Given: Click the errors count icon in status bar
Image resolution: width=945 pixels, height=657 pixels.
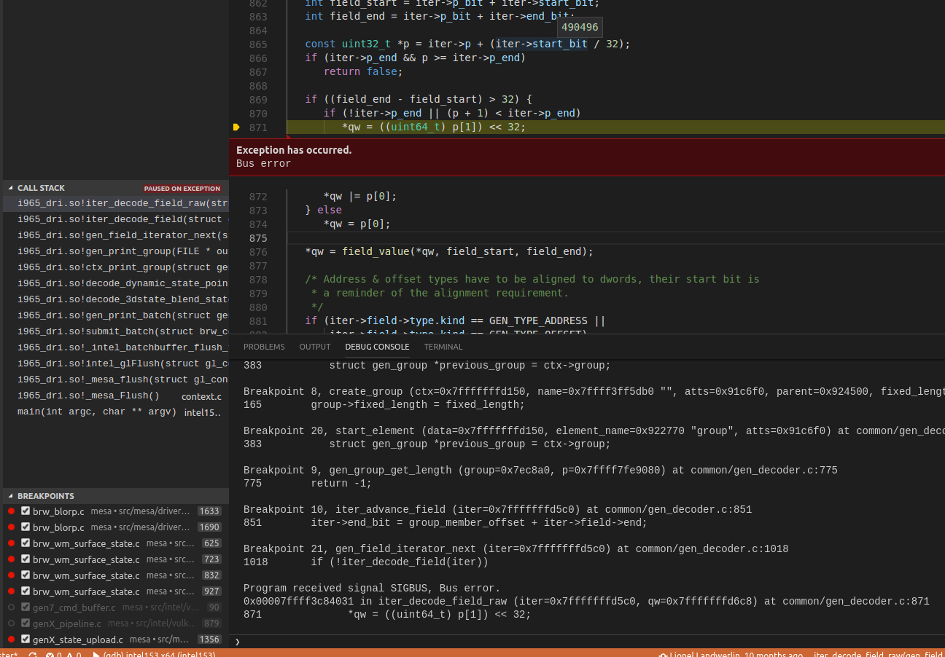Looking at the screenshot, I should (50, 655).
